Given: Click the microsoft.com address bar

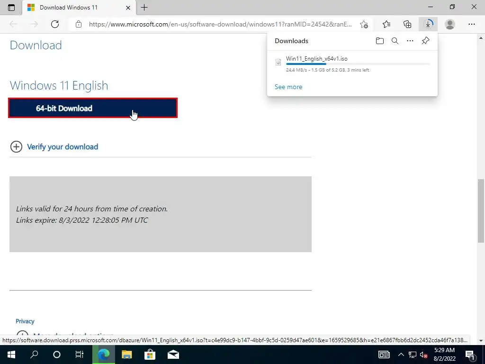Looking at the screenshot, I should [220, 24].
